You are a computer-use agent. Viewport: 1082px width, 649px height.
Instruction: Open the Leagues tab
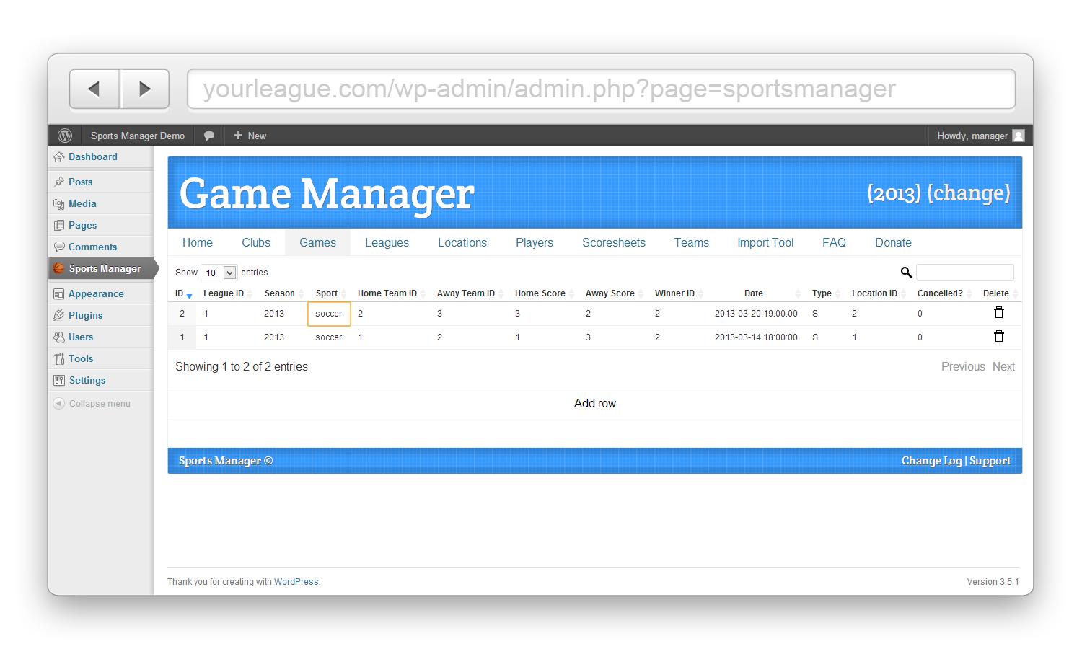click(x=387, y=243)
